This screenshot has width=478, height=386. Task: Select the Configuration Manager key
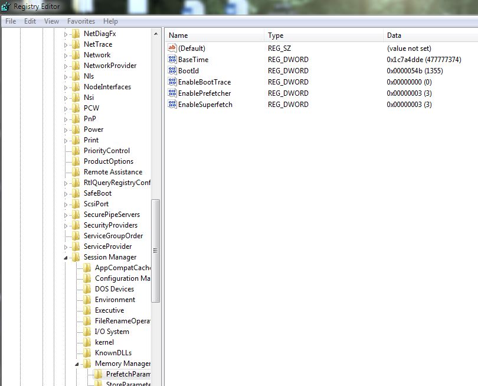pos(123,278)
